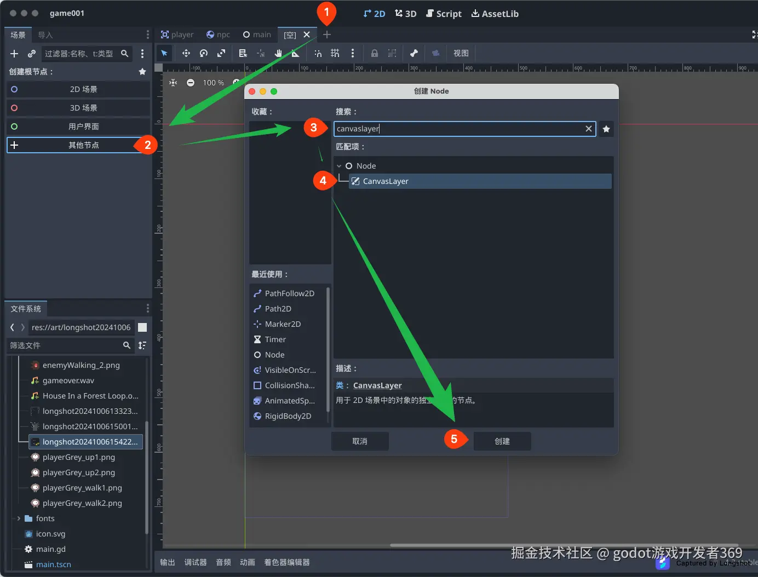The width and height of the screenshot is (758, 577).
Task: Zoom out with the minus icon
Action: pos(191,83)
